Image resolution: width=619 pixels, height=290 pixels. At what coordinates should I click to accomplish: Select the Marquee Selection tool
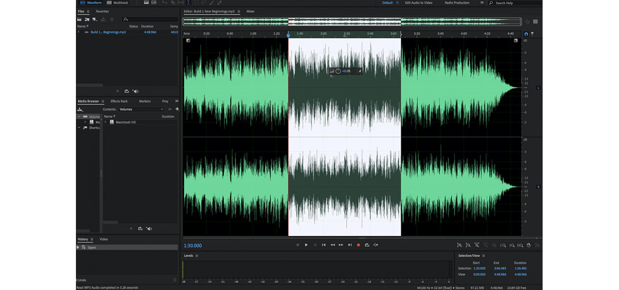tap(196, 2)
